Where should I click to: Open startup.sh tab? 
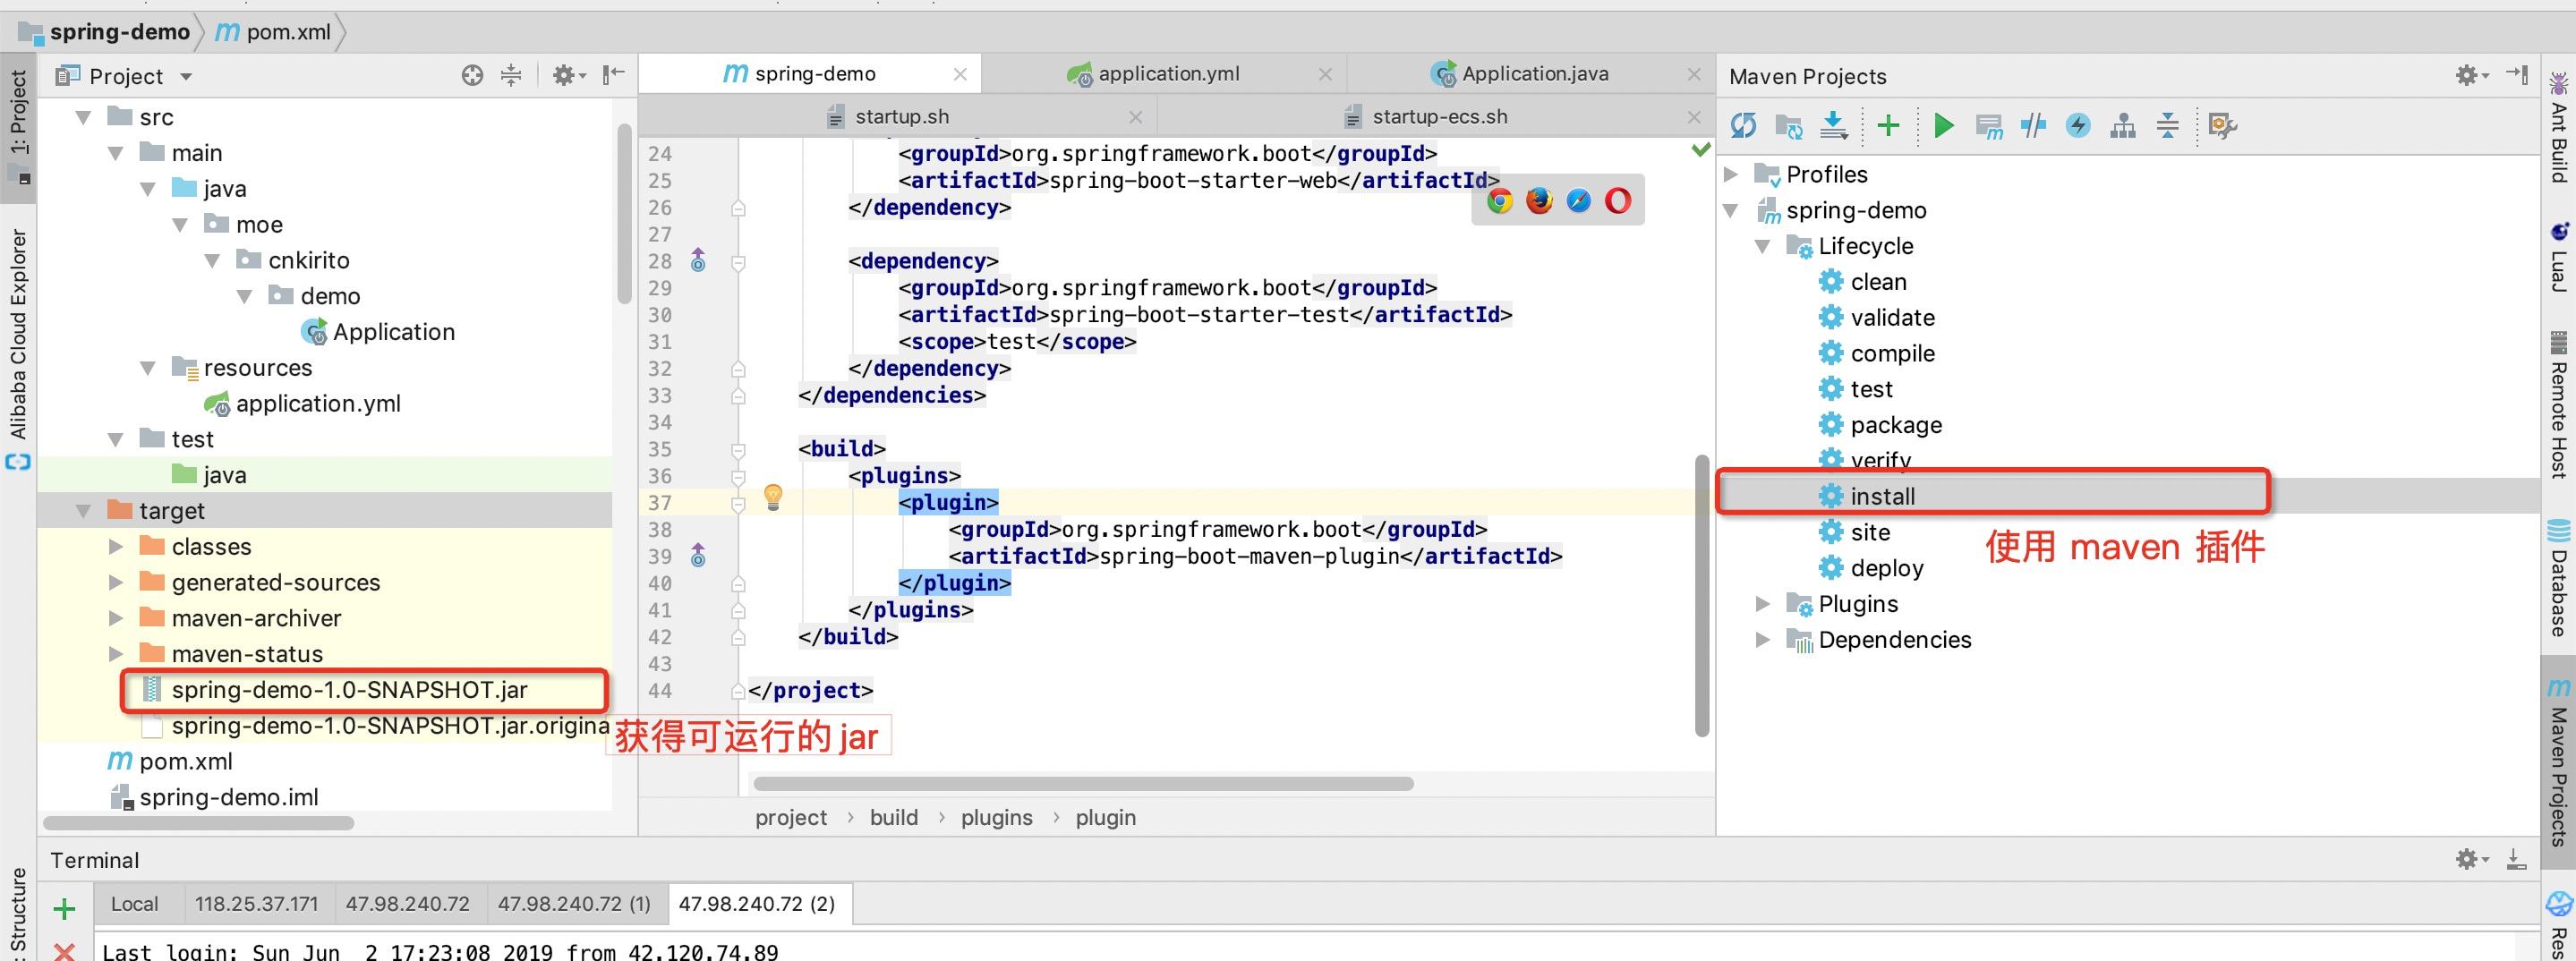898,117
